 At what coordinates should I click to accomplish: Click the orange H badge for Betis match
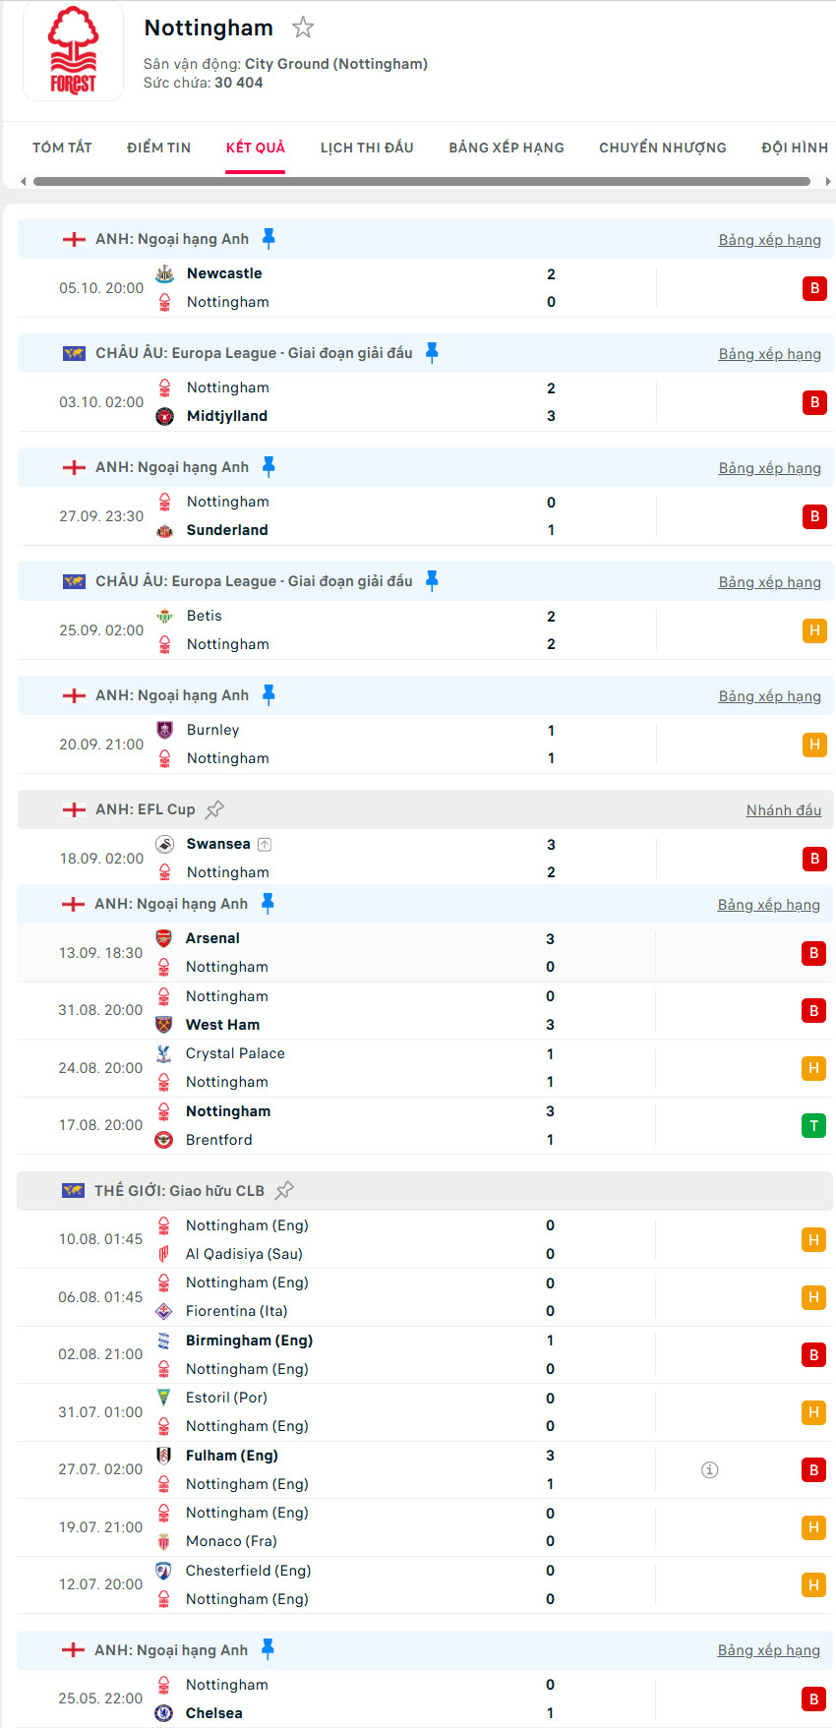click(x=813, y=630)
